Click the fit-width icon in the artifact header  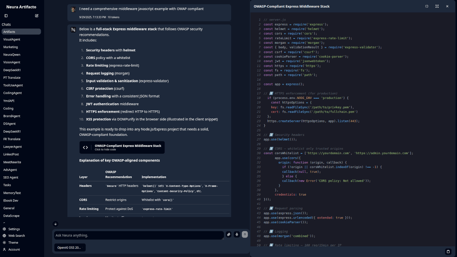pos(427,6)
